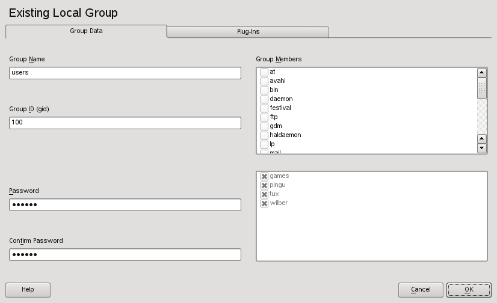The width and height of the screenshot is (497, 303).
Task: Cancel the group dialog
Action: (421, 290)
